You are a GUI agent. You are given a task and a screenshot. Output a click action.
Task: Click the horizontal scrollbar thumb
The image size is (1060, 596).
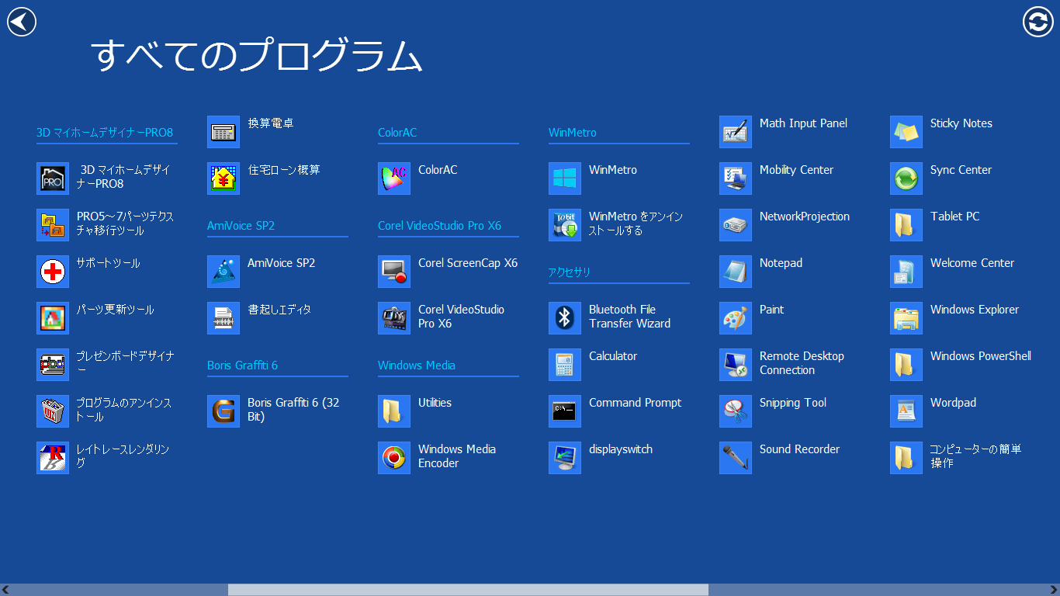click(x=468, y=590)
